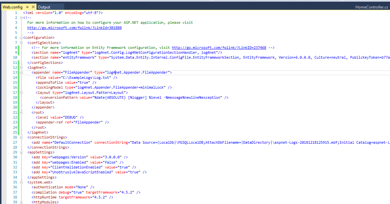
Task: Close the Web.config tab
Action: 33,6
